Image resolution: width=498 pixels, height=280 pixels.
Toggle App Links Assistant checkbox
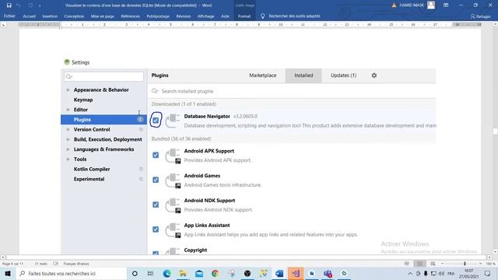[156, 229]
